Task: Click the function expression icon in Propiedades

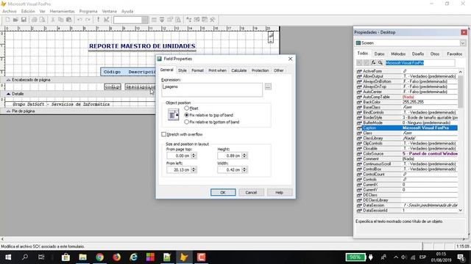Action: coord(373,63)
